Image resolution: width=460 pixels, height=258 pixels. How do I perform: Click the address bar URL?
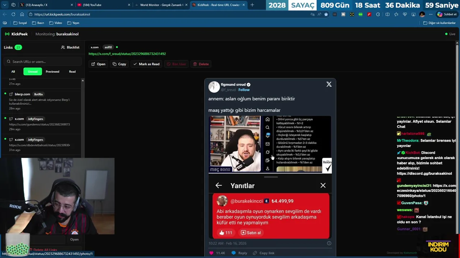[62, 14]
